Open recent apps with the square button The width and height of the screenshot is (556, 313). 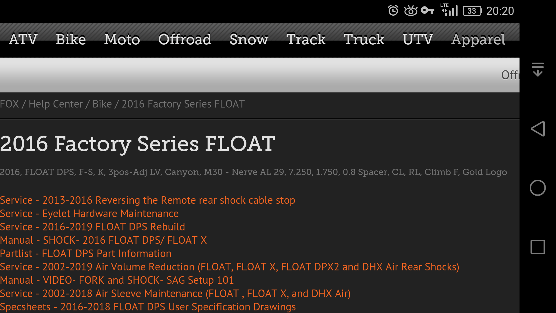(x=538, y=247)
